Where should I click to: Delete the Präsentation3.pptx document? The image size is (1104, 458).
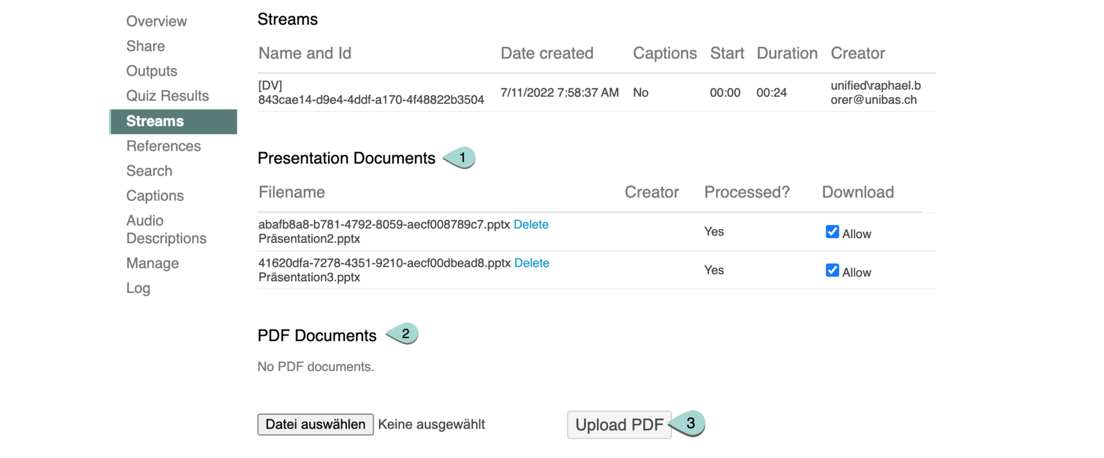[x=531, y=263]
